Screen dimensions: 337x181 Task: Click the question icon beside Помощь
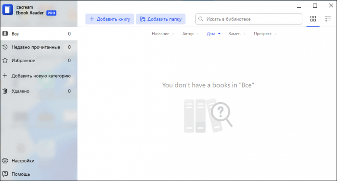(5, 174)
